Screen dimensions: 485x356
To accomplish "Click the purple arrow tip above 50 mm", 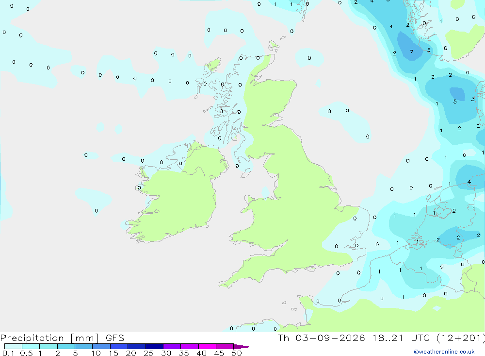I will [242, 346].
